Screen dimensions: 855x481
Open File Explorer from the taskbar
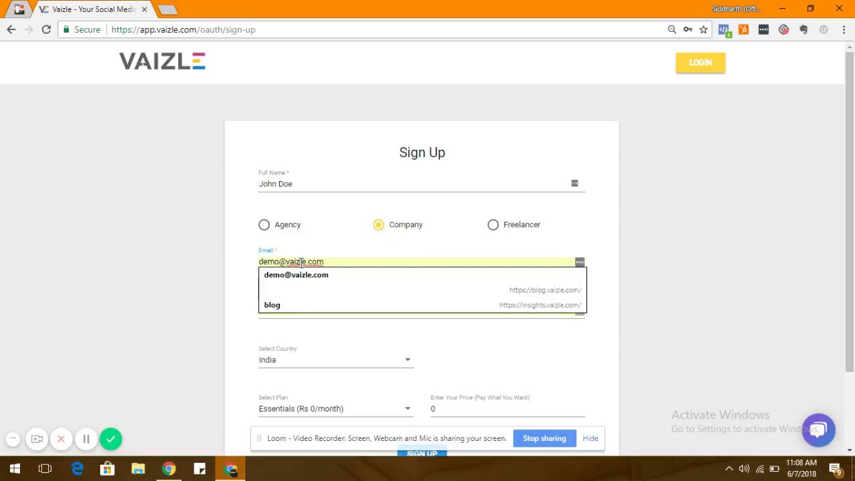point(138,469)
